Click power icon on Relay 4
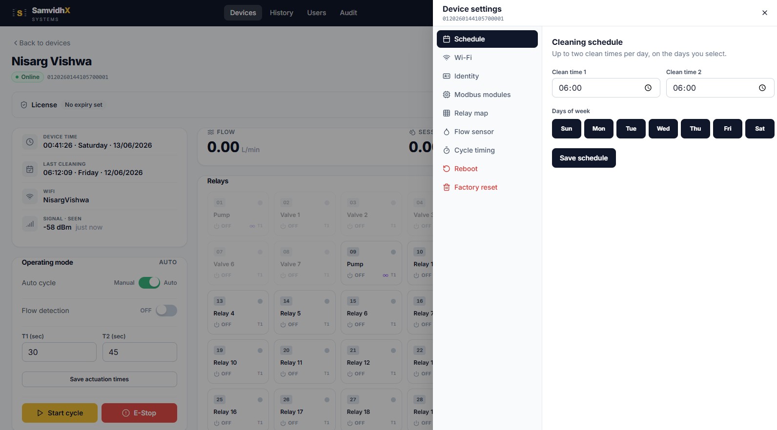This screenshot has height=430, width=777. pos(216,325)
